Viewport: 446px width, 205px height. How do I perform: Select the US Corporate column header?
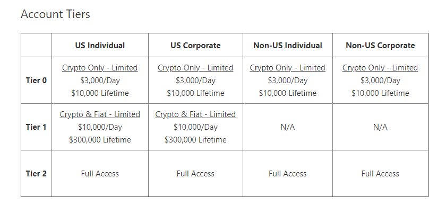tap(195, 46)
